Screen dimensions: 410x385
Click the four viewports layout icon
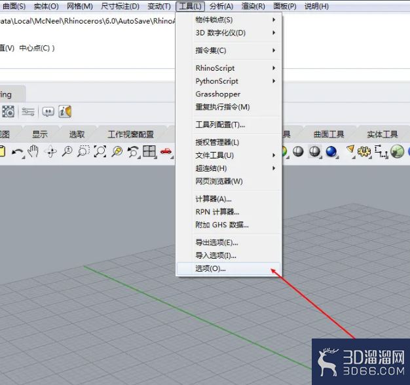[149, 151]
